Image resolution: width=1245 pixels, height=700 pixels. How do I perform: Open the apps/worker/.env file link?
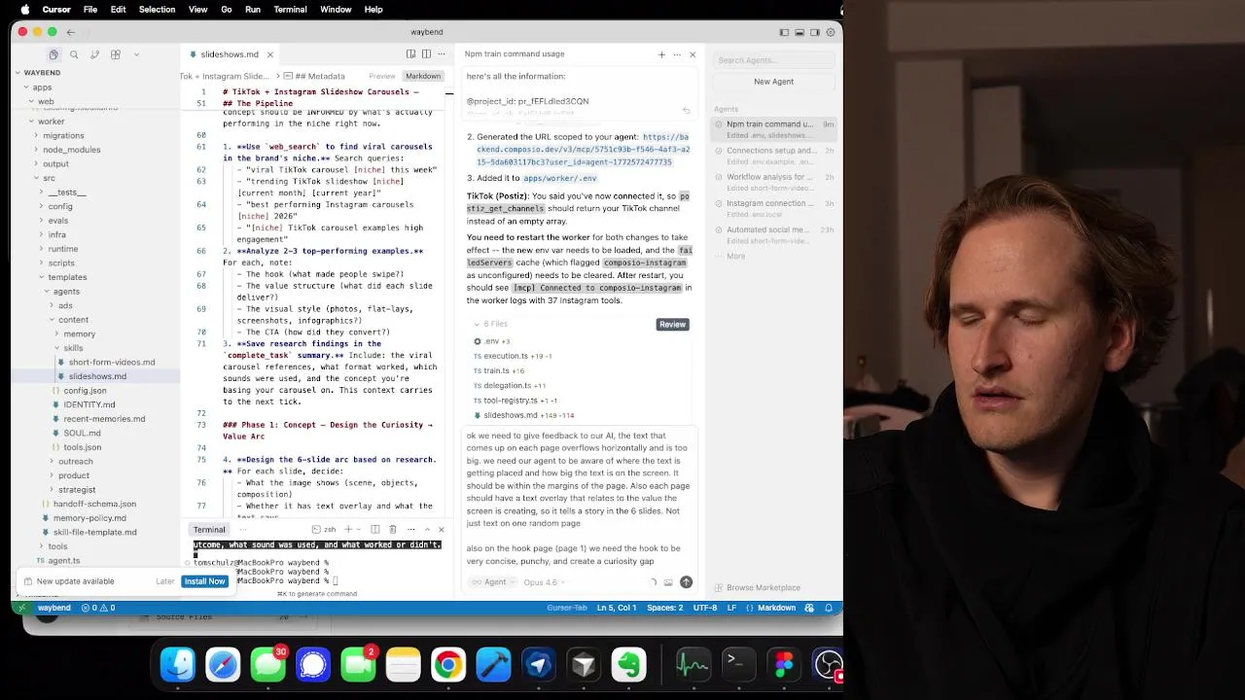pos(559,179)
